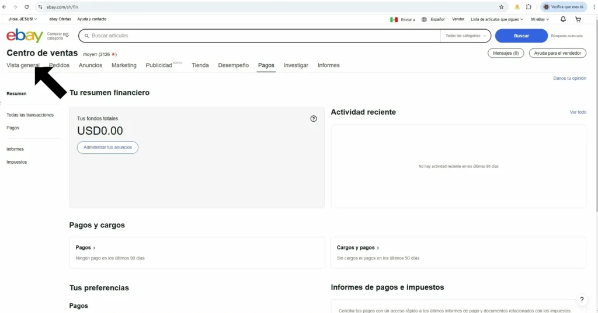This screenshot has height=313, width=598.
Task: Click the browser address bar URL
Action: pyautogui.click(x=62, y=7)
